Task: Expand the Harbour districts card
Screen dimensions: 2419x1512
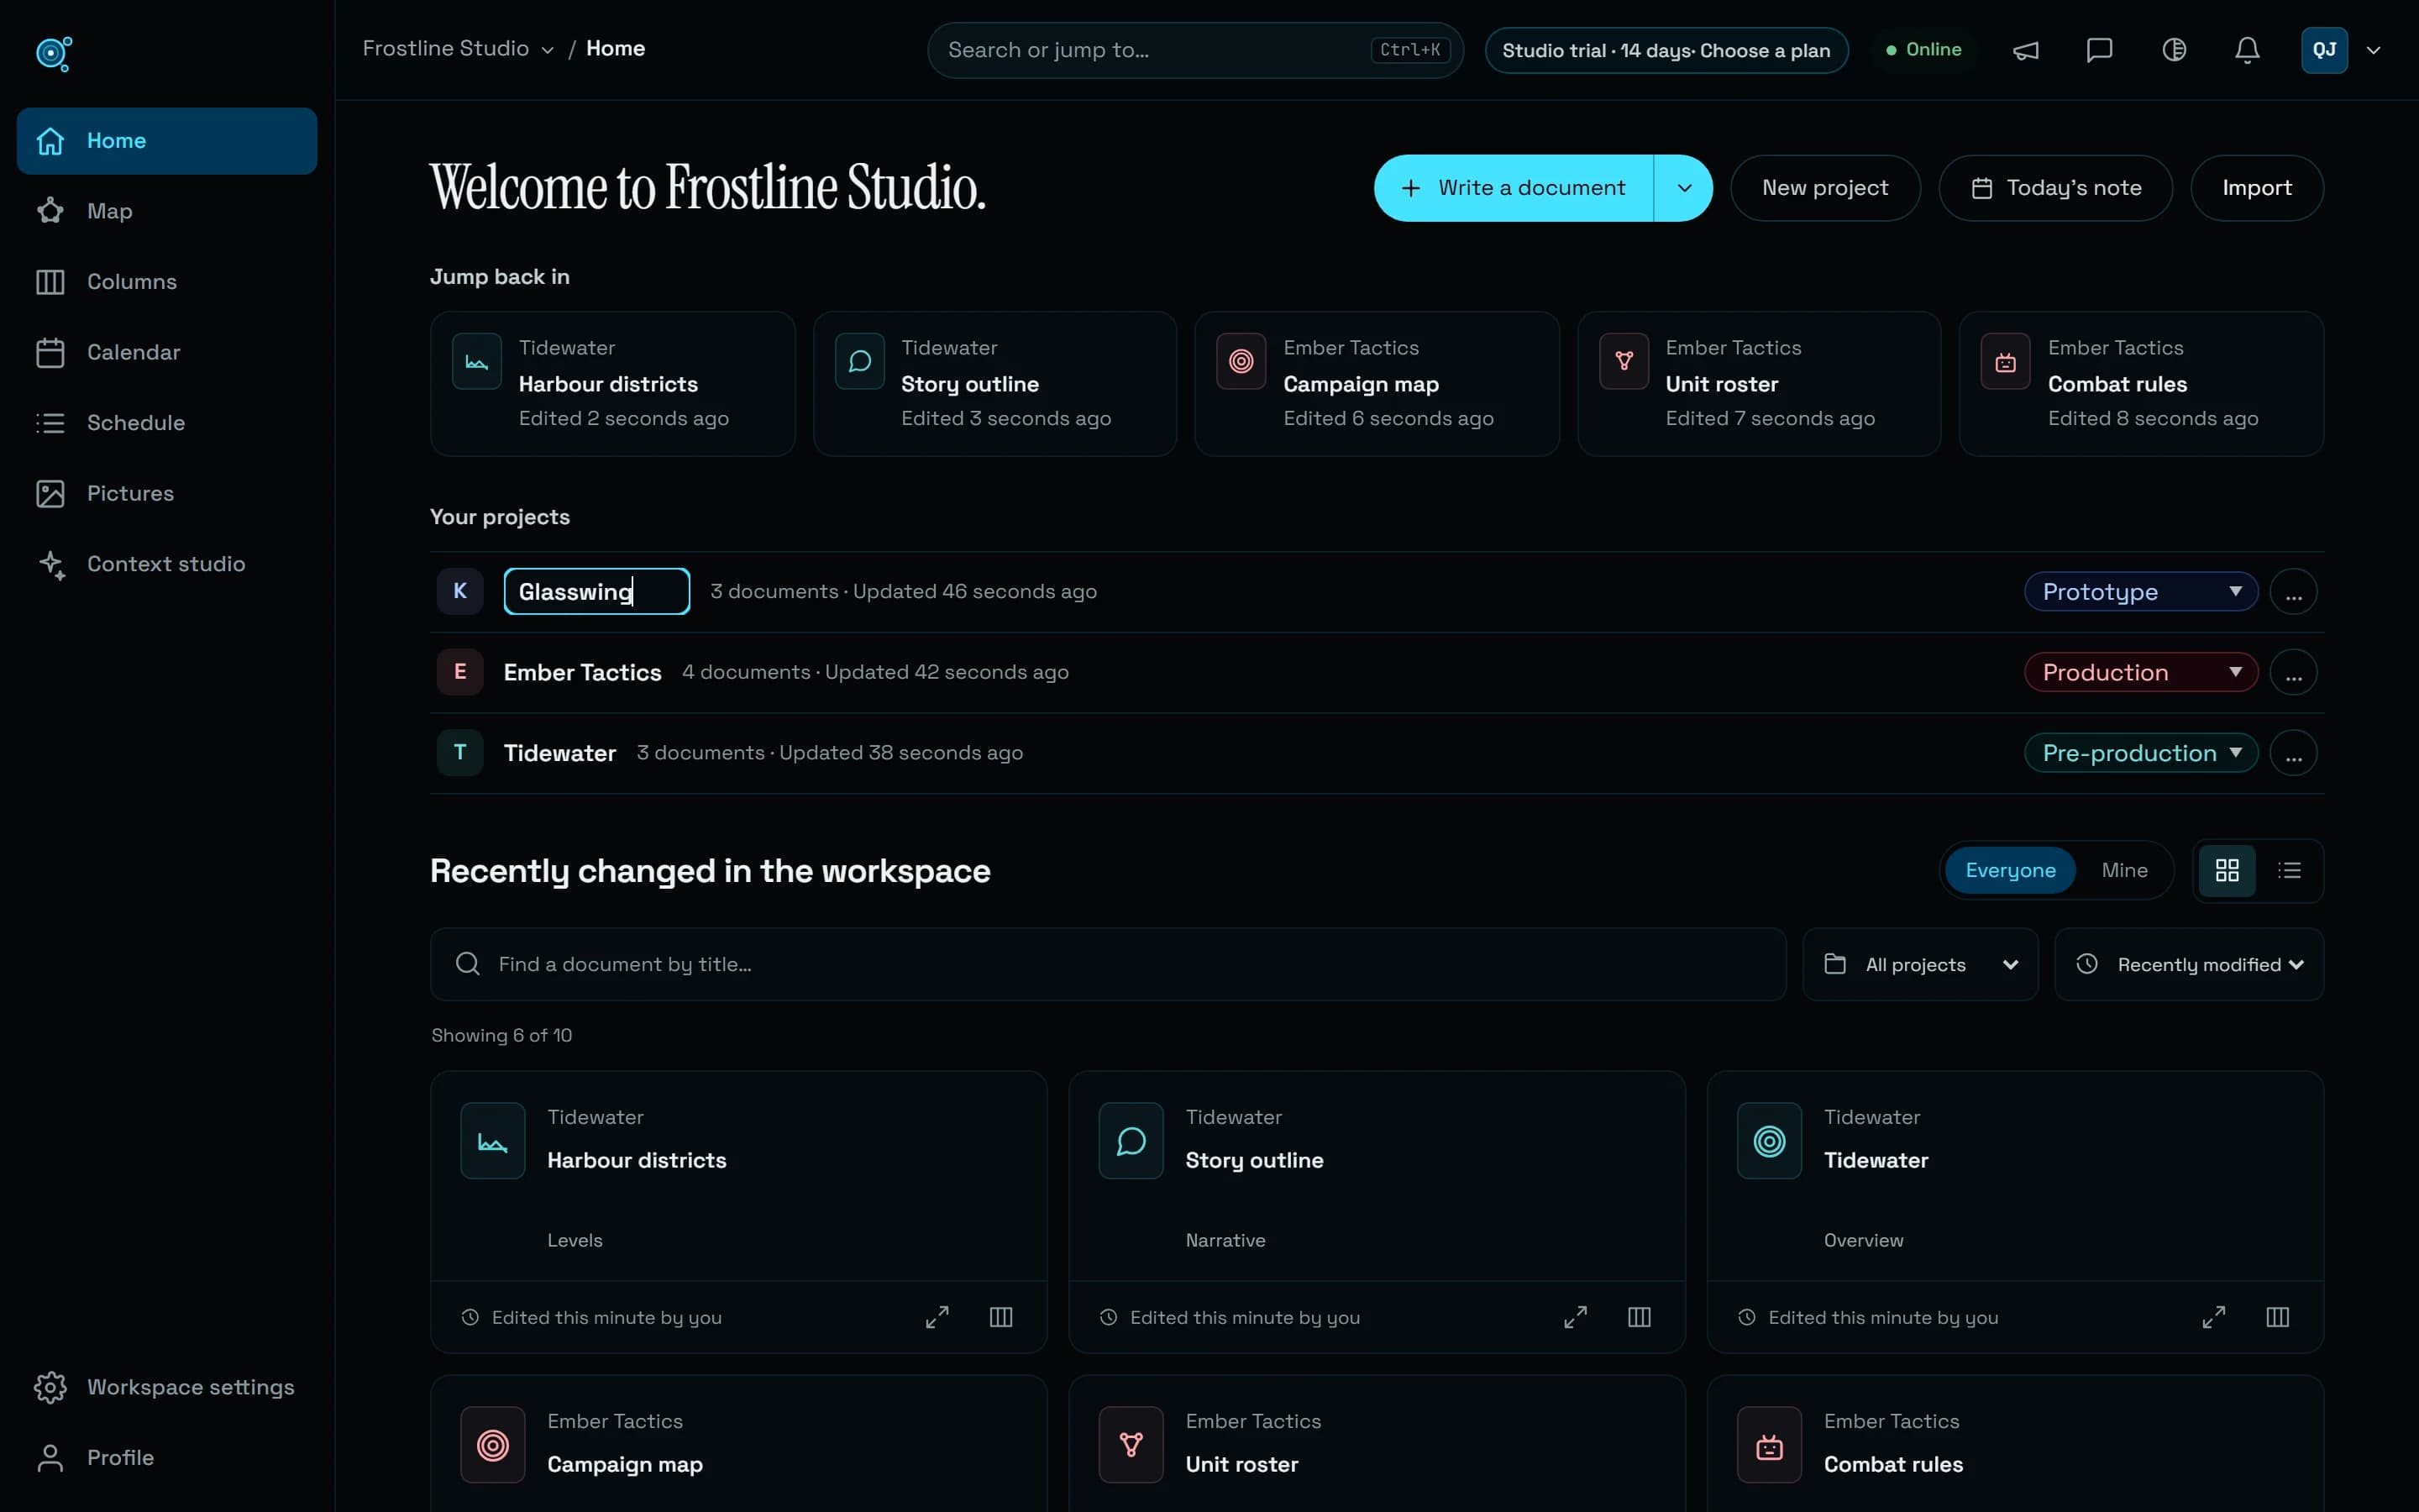Action: [x=937, y=1317]
